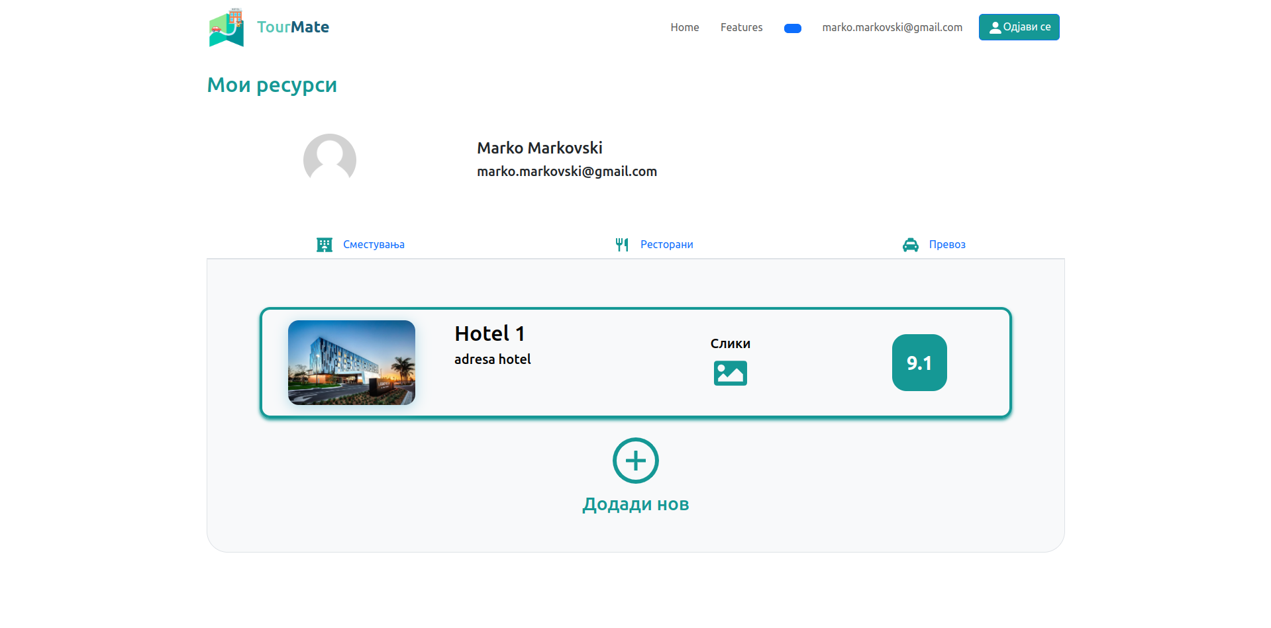
Task: Click the fork and knife restaurant icon
Action: click(622, 245)
